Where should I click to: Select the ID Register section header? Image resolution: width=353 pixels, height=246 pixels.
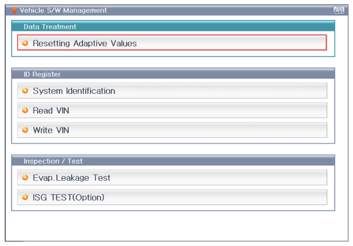tap(173, 74)
